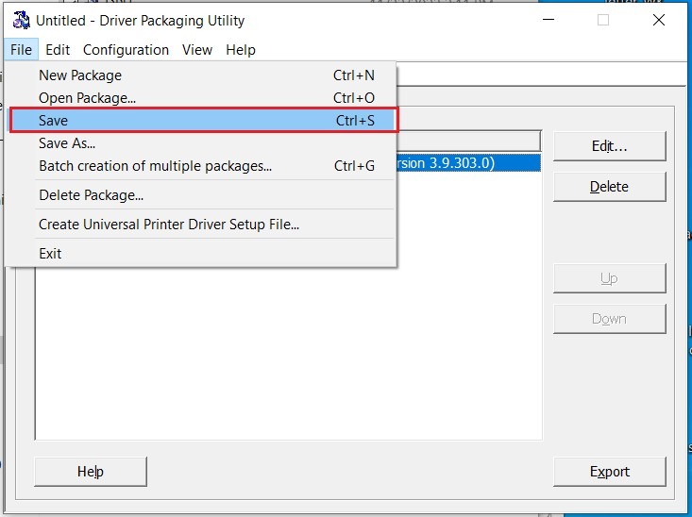Viewport: 692px width, 517px height.
Task: Select Batch creation of multiple packages...
Action: (155, 166)
